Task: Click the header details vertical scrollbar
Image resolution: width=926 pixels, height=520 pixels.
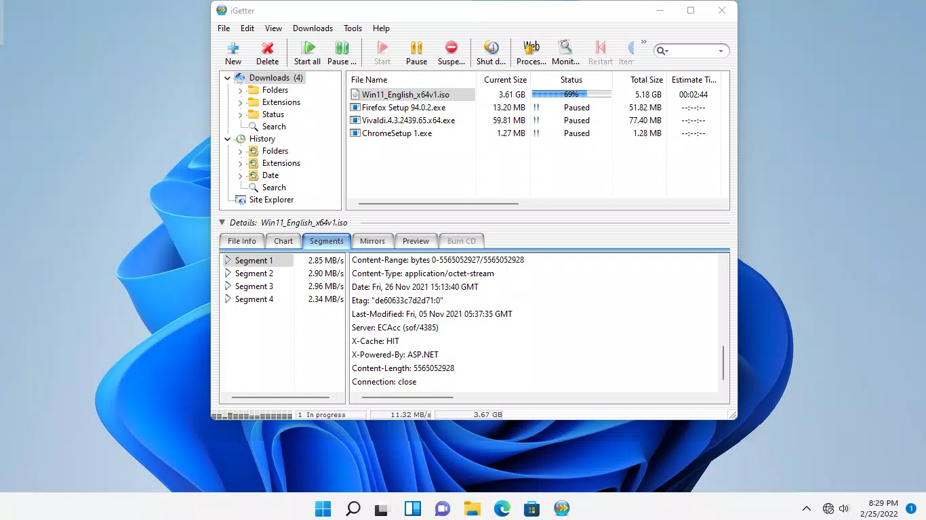Action: coord(723,362)
